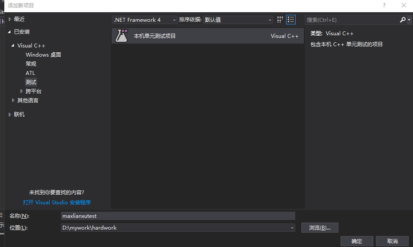Select the ATL category
Viewport: 413px width, 247px height.
pos(30,73)
